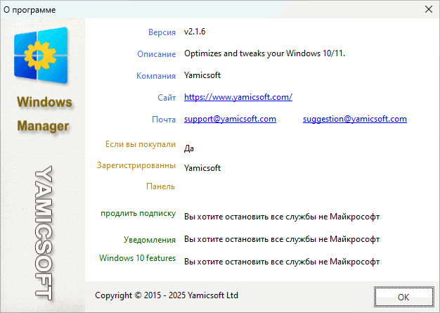Click the Если вы покупали label

tap(141, 144)
